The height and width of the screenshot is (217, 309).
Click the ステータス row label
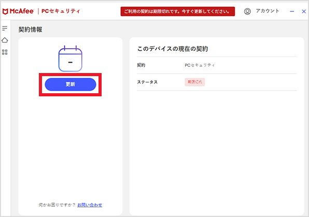(x=147, y=82)
